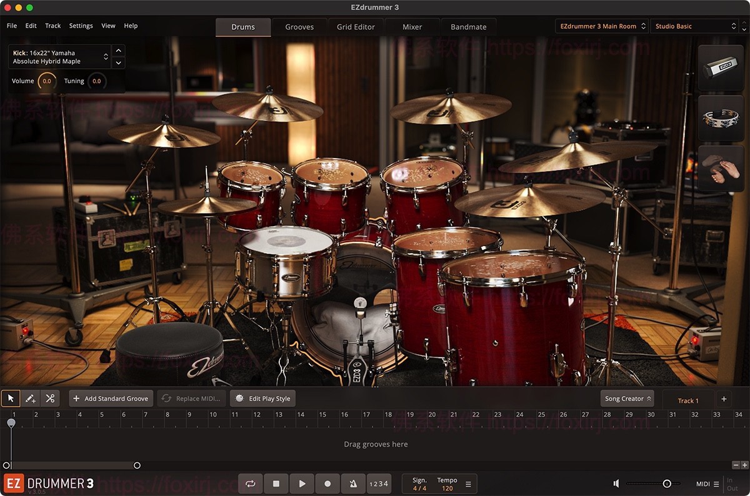The width and height of the screenshot is (750, 496).
Task: Adjust the output volume slider
Action: pos(667,483)
